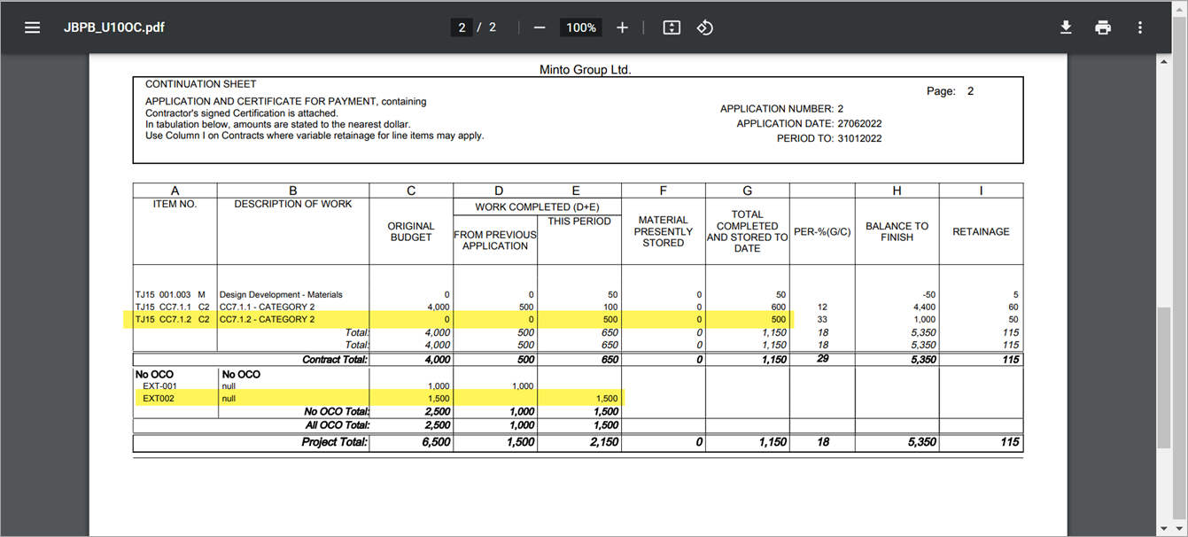Click the 100% zoom level field
This screenshot has height=537, width=1188.
[581, 27]
